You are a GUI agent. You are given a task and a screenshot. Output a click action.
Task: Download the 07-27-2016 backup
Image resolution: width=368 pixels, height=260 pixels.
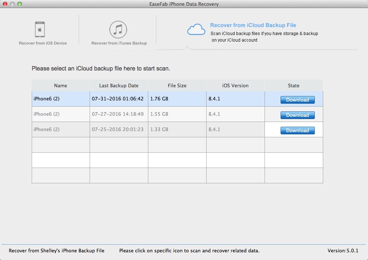tap(297, 115)
